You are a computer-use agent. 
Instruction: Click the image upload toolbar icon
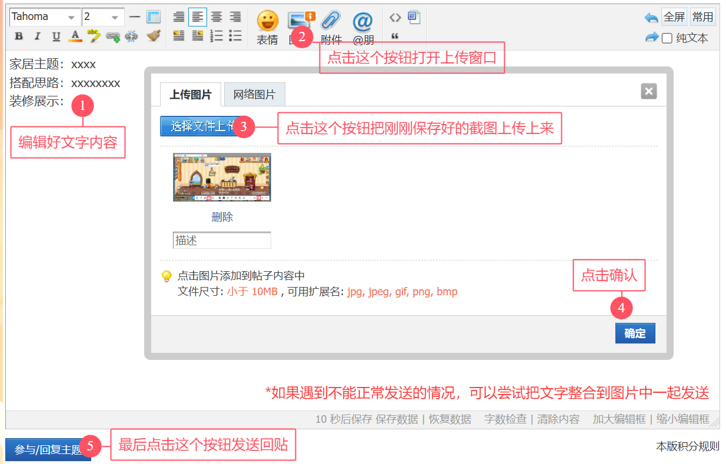pyautogui.click(x=298, y=21)
